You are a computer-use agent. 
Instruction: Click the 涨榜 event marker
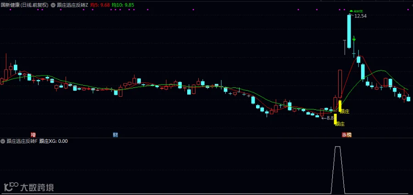346,135
